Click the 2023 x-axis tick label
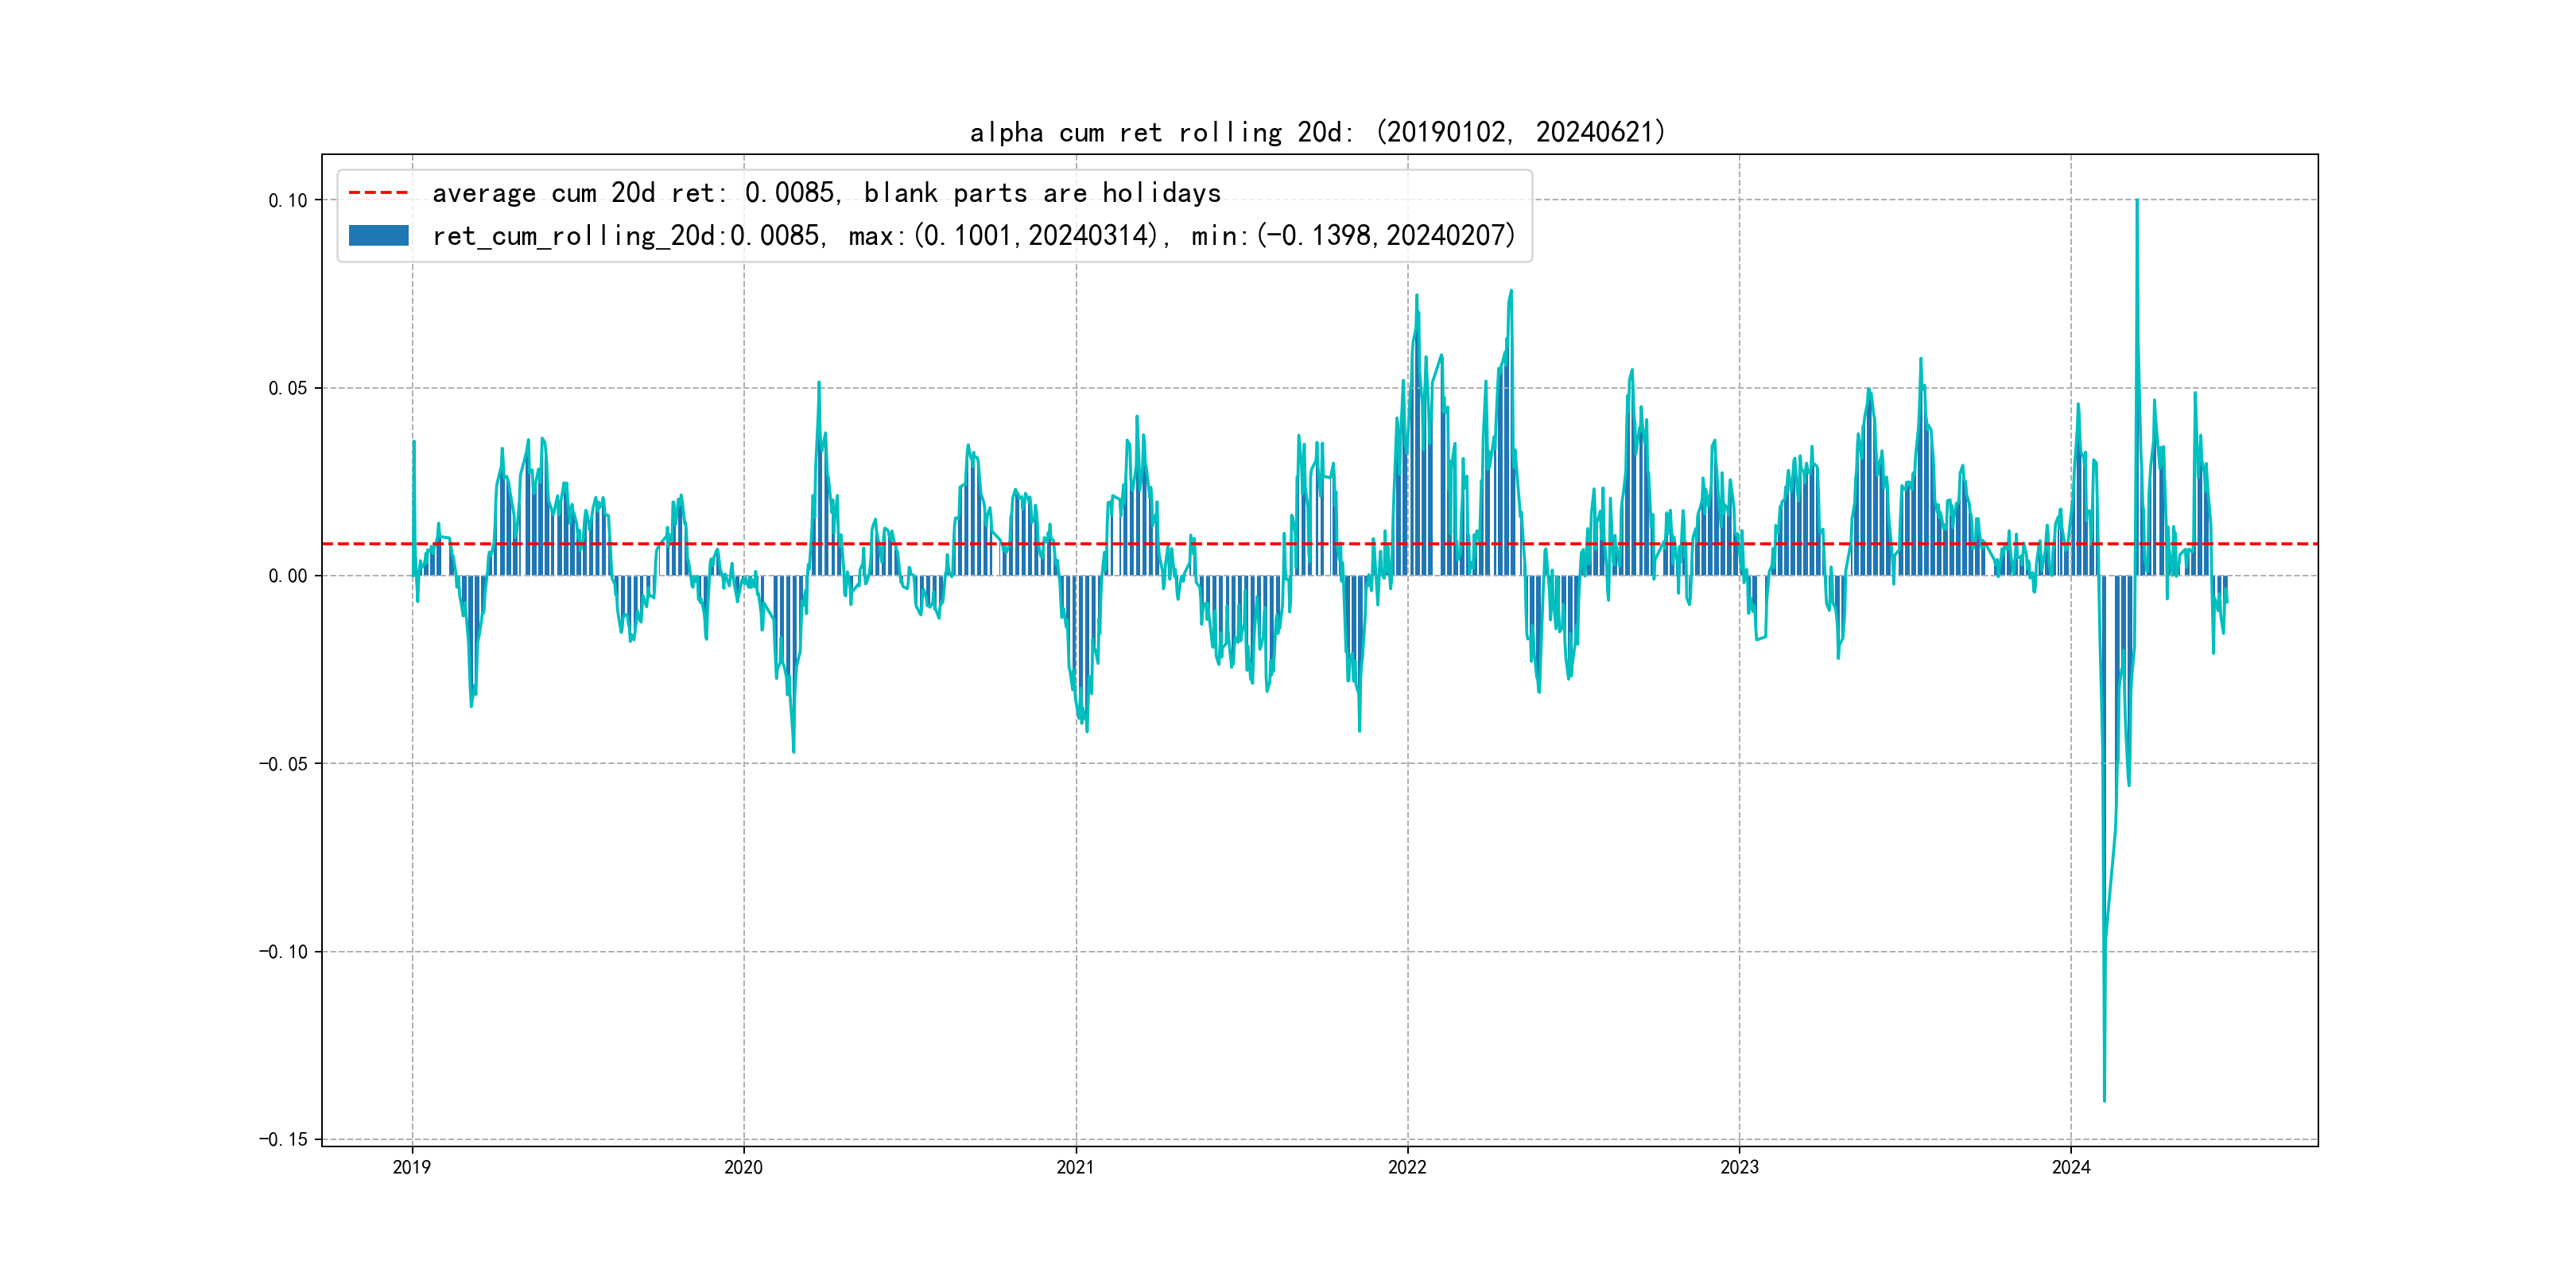The image size is (2576, 1288). 1739,1167
